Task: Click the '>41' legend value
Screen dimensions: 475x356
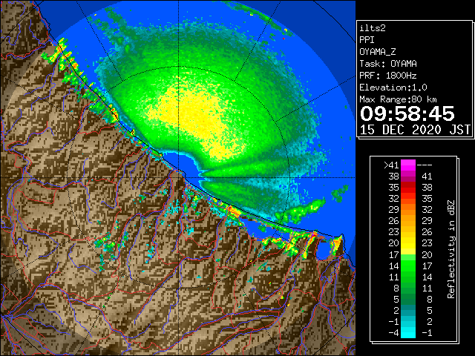Action: pyautogui.click(x=391, y=165)
